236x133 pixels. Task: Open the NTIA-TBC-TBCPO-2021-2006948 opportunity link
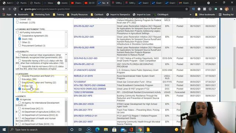pyautogui.click(x=90, y=85)
